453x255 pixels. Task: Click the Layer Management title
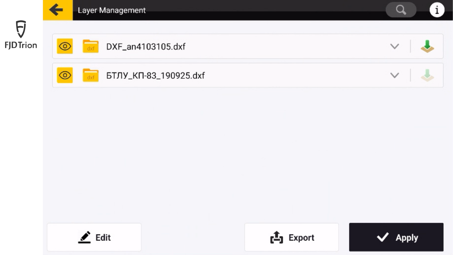click(x=112, y=10)
